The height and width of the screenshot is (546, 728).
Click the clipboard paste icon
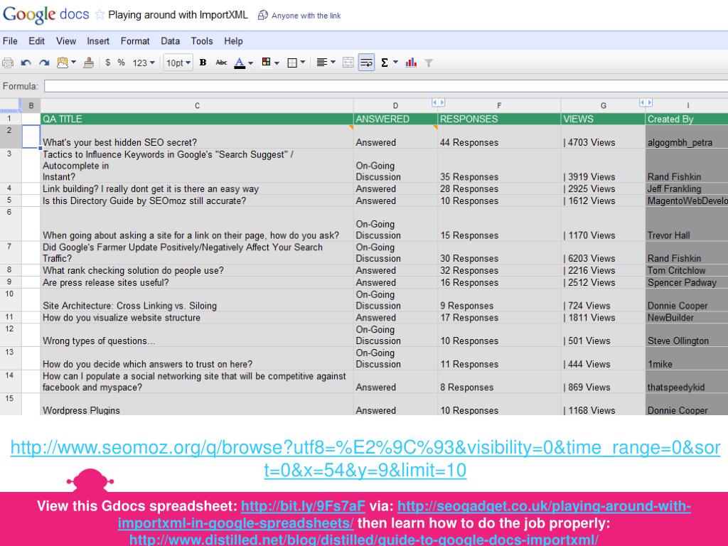(x=63, y=63)
